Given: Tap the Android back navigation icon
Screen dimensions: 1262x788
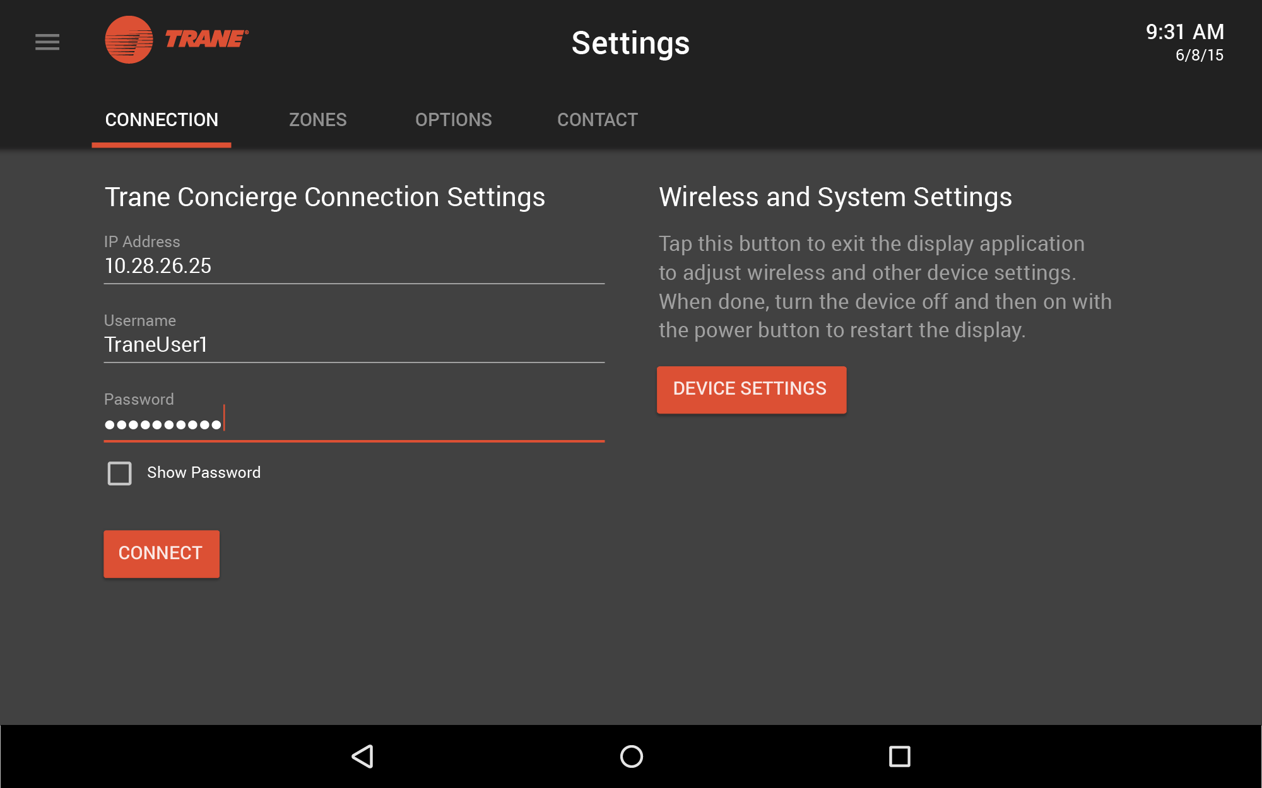Looking at the screenshot, I should click(363, 756).
